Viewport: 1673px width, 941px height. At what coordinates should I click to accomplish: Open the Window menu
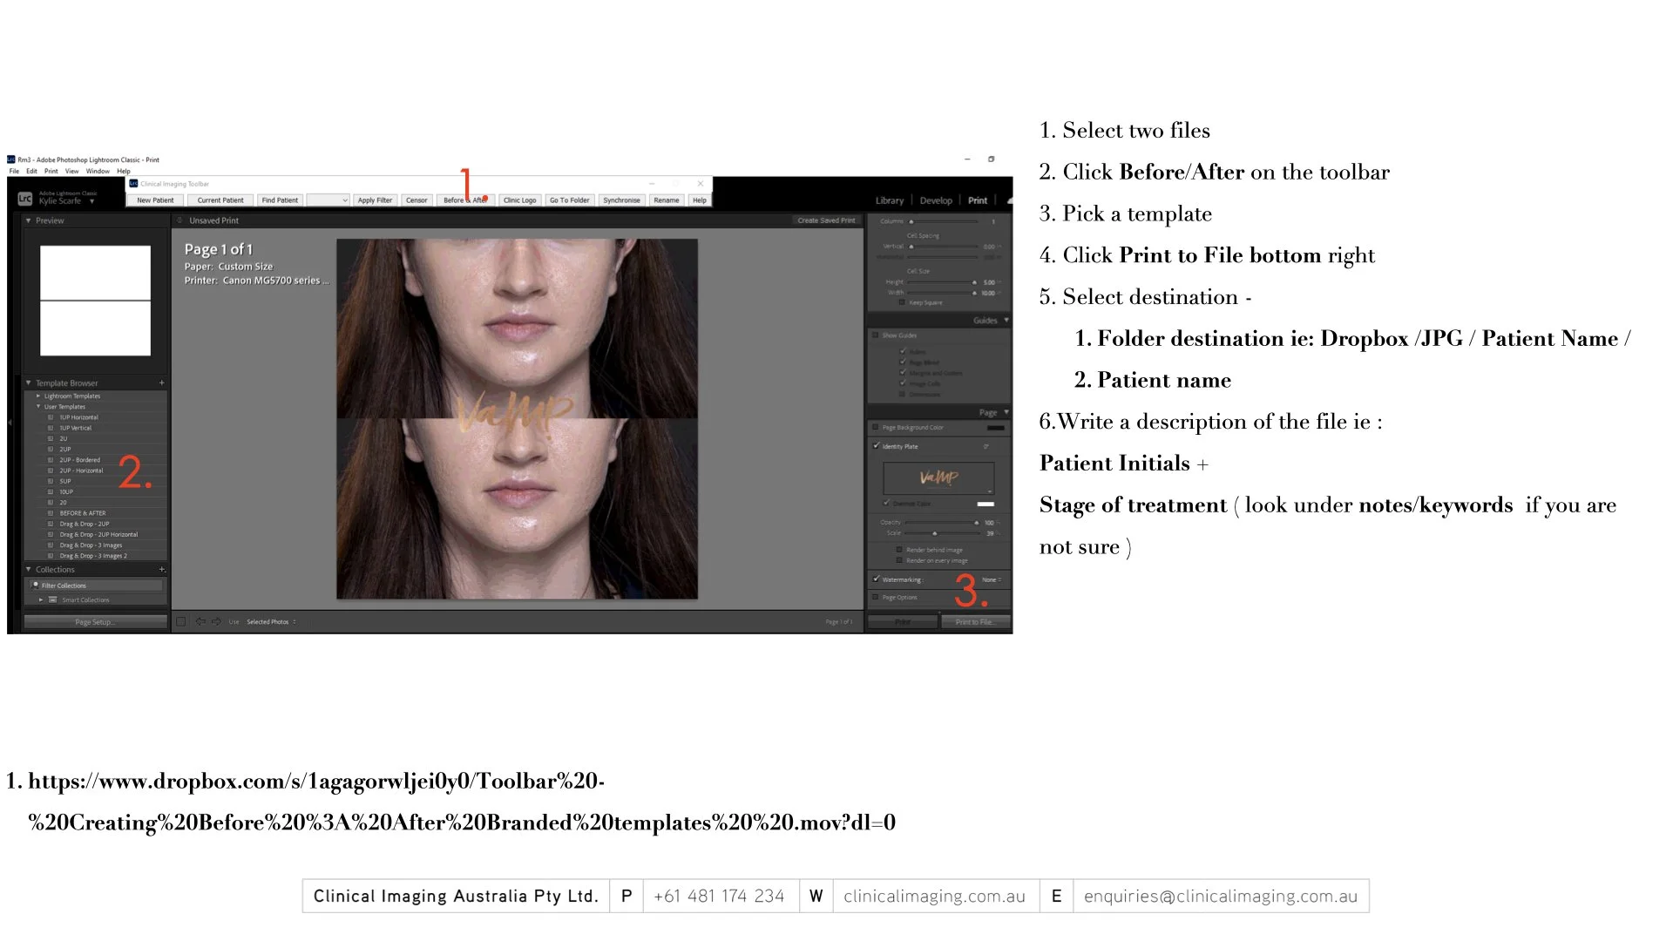coord(98,172)
